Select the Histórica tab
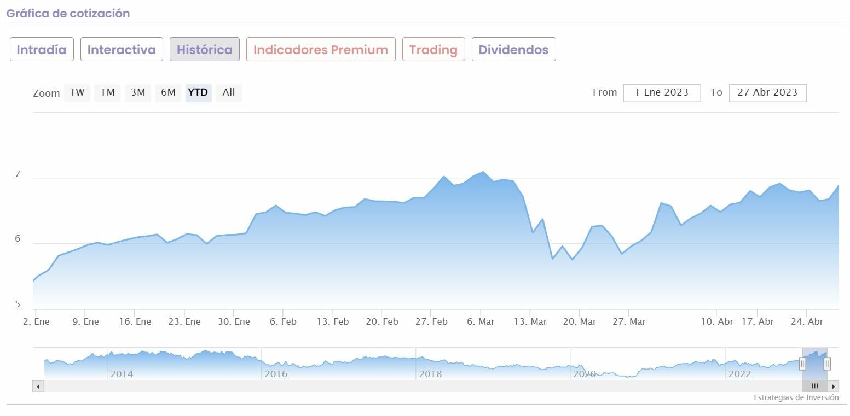 205,49
